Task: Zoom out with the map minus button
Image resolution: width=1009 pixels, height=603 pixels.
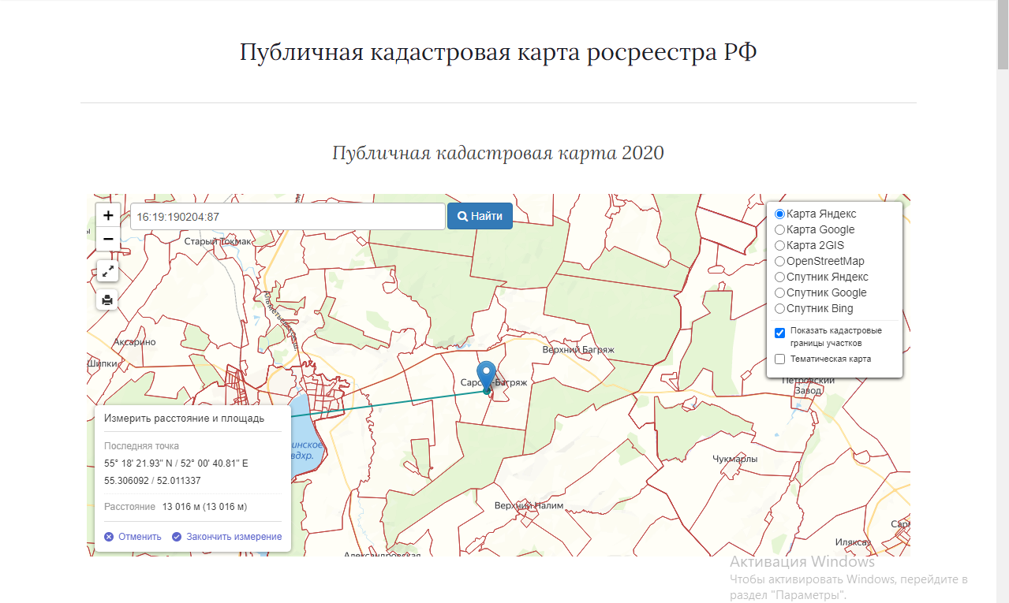Action: click(x=108, y=239)
